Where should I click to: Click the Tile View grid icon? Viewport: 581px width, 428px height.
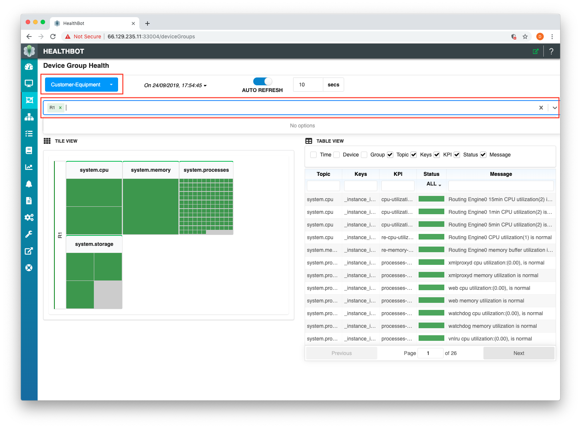(47, 141)
